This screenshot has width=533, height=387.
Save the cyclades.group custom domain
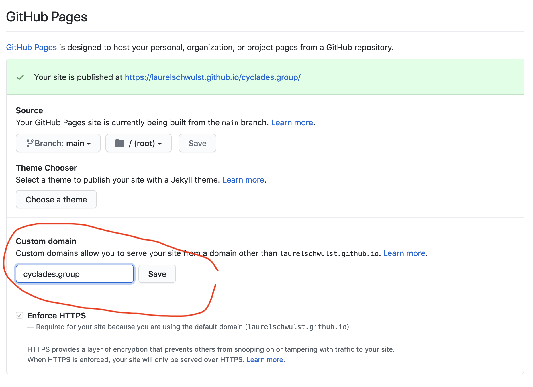coord(157,274)
